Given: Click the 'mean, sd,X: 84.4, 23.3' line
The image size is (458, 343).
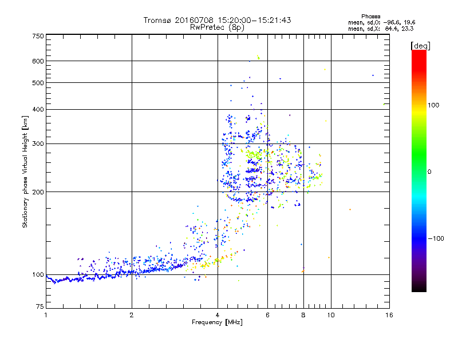Looking at the screenshot, I should coord(381,29).
